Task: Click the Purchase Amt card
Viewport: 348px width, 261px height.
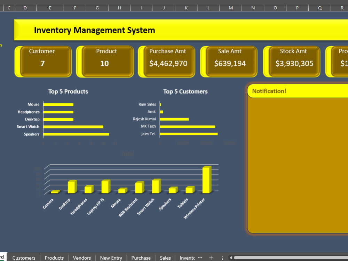Action: coord(167,62)
